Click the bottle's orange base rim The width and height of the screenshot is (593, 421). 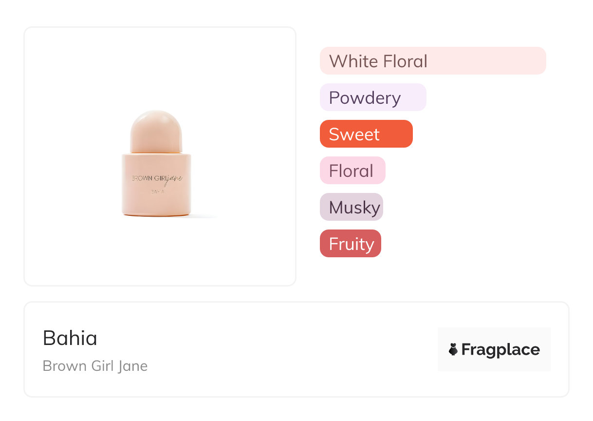[x=156, y=214]
